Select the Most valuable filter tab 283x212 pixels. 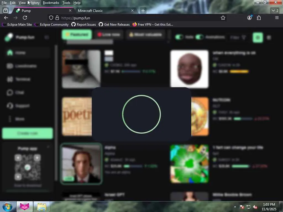click(145, 35)
